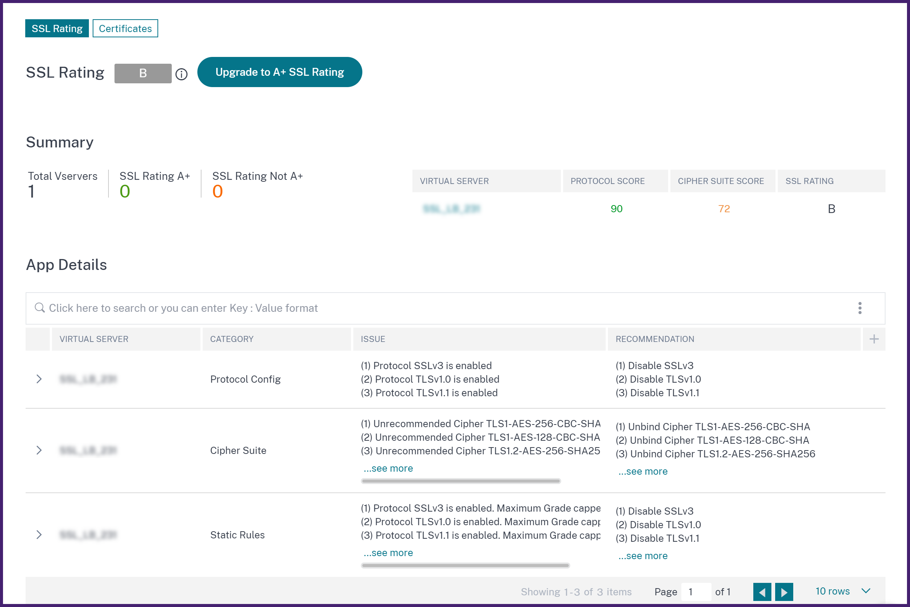Click see more under Static Rules recommendations
Viewport: 910px width, 607px height.
click(x=643, y=556)
